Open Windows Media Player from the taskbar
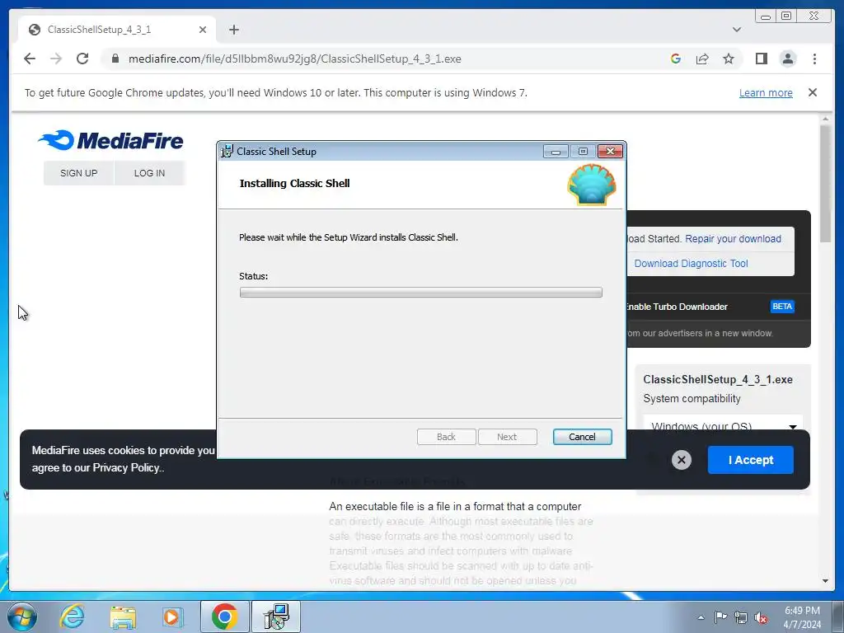Screen dimensions: 844x633 tap(173, 617)
